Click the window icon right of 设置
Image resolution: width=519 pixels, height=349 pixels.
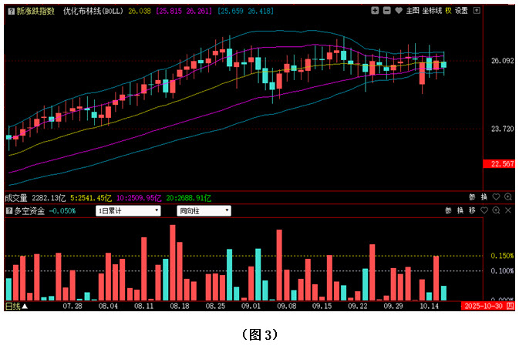tap(477, 11)
